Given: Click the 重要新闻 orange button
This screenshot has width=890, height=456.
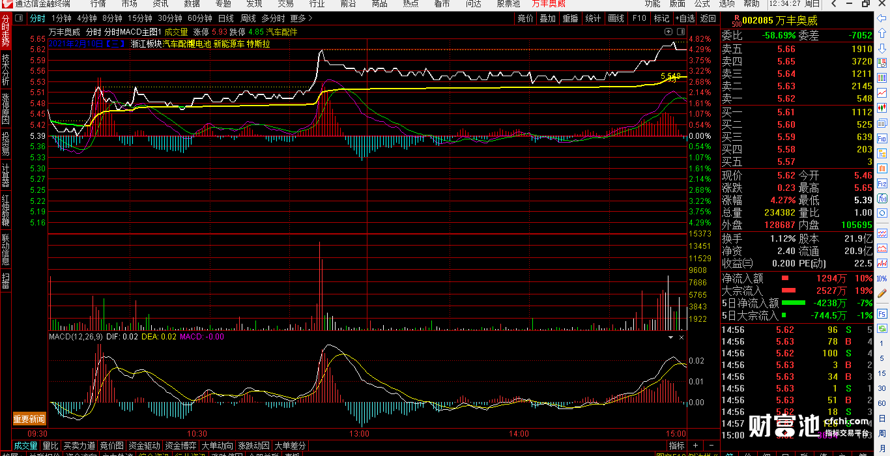Looking at the screenshot, I should pyautogui.click(x=30, y=419).
